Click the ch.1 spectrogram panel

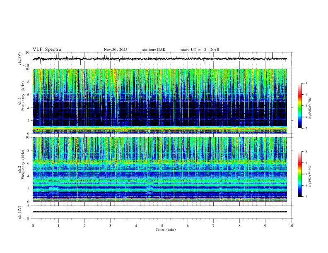[x=160, y=101]
